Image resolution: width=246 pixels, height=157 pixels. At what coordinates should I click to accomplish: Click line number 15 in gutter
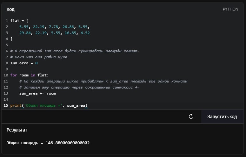(x=6, y=105)
